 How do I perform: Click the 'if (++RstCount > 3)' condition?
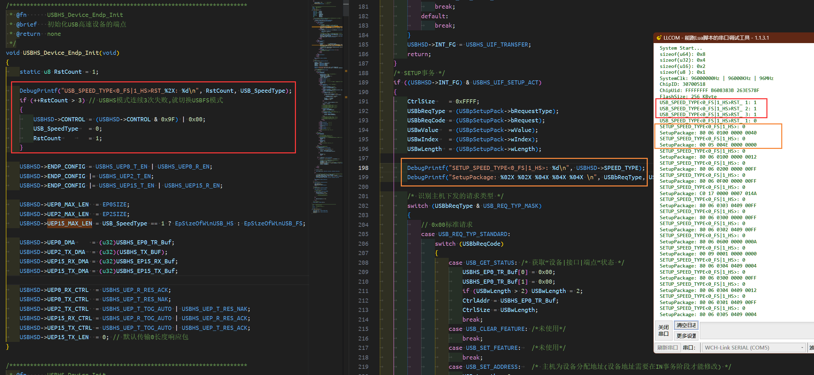(x=52, y=100)
